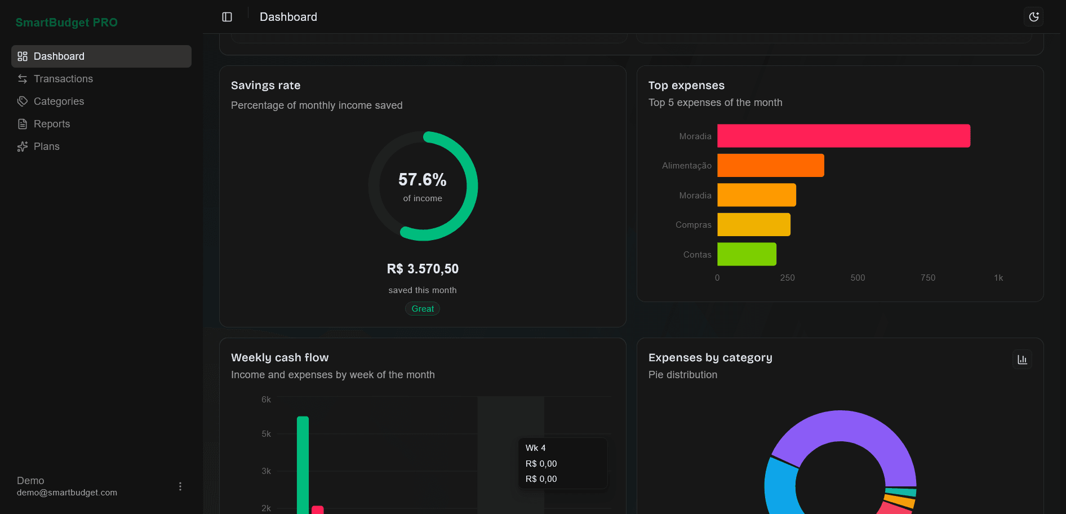Click the 500 axis tick label
This screenshot has height=514, width=1066.
[858, 278]
